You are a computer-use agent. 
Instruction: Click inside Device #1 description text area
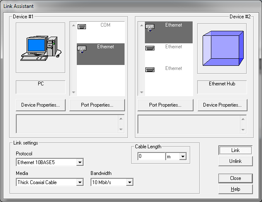tap(67, 124)
